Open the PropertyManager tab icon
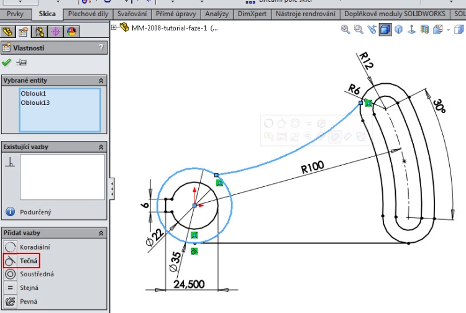 23,31
